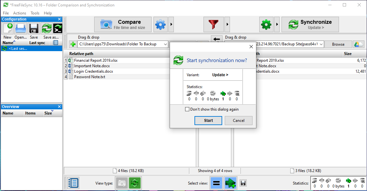Expand the synchronization variant options arrow

click(x=276, y=24)
